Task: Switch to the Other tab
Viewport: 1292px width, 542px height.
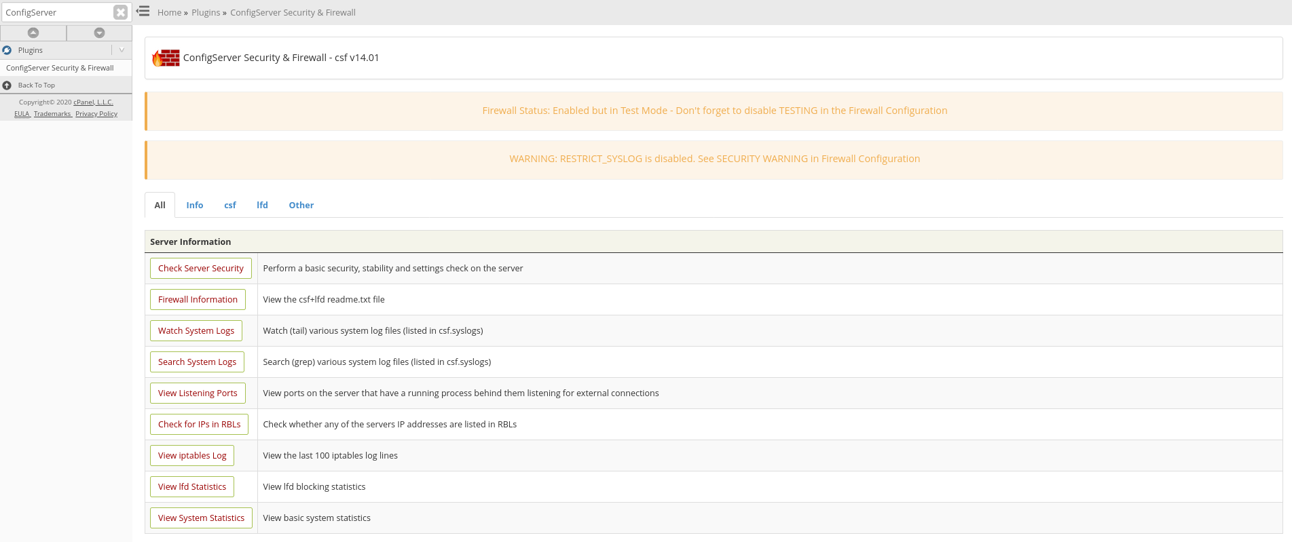Action: click(x=301, y=205)
